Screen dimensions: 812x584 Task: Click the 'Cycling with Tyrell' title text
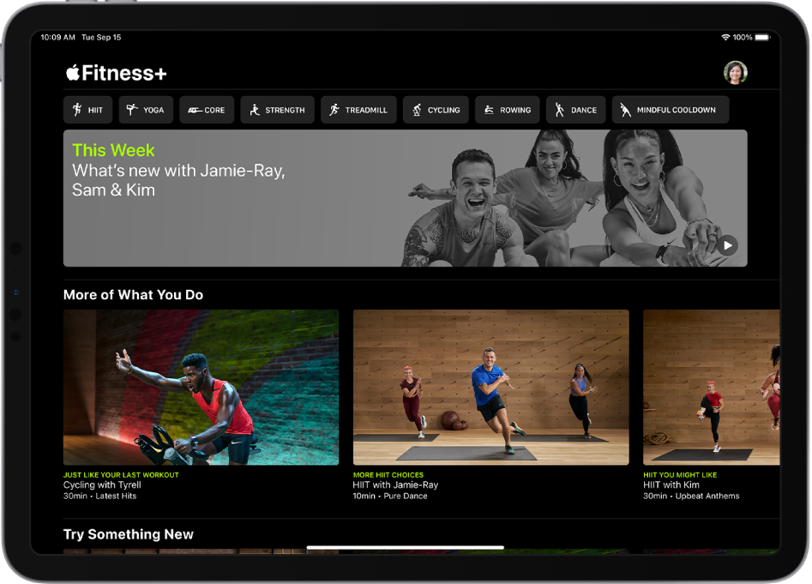pyautogui.click(x=102, y=485)
